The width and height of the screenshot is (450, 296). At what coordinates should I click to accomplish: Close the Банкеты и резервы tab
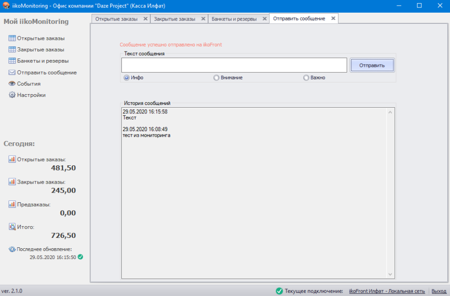264,19
